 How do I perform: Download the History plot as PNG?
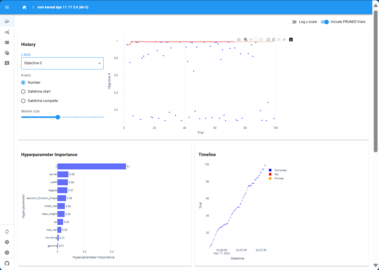point(239,40)
